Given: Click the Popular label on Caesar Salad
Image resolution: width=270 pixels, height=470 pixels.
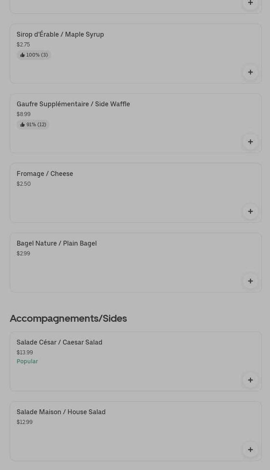Looking at the screenshot, I should 27,362.
